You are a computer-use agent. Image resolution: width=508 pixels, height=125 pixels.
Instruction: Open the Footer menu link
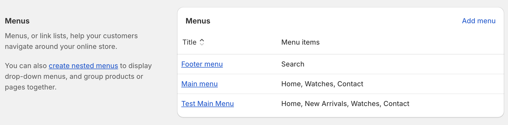[x=202, y=64]
